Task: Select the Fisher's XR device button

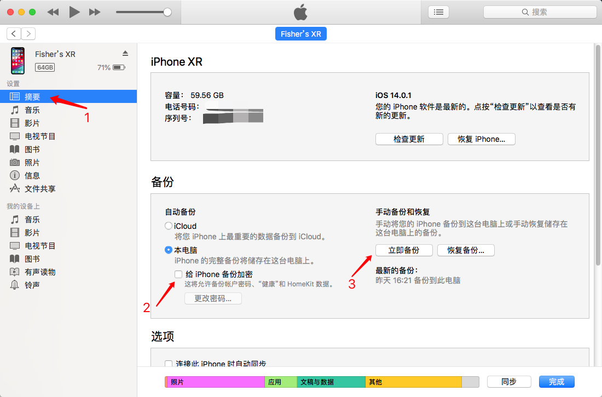Action: point(300,34)
